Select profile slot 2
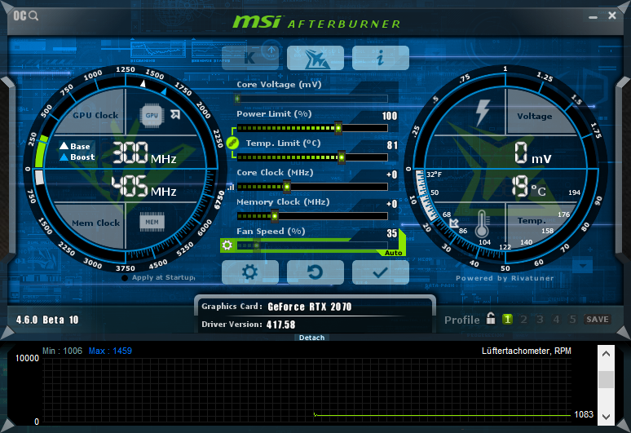Screen dimensions: 631x433 (x=523, y=320)
